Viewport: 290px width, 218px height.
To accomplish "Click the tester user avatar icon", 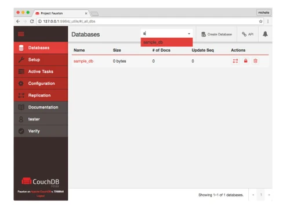I will click(21, 119).
